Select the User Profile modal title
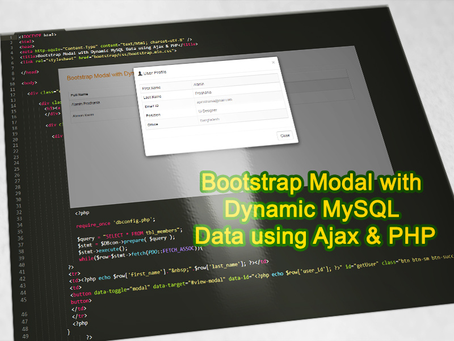 (155, 73)
